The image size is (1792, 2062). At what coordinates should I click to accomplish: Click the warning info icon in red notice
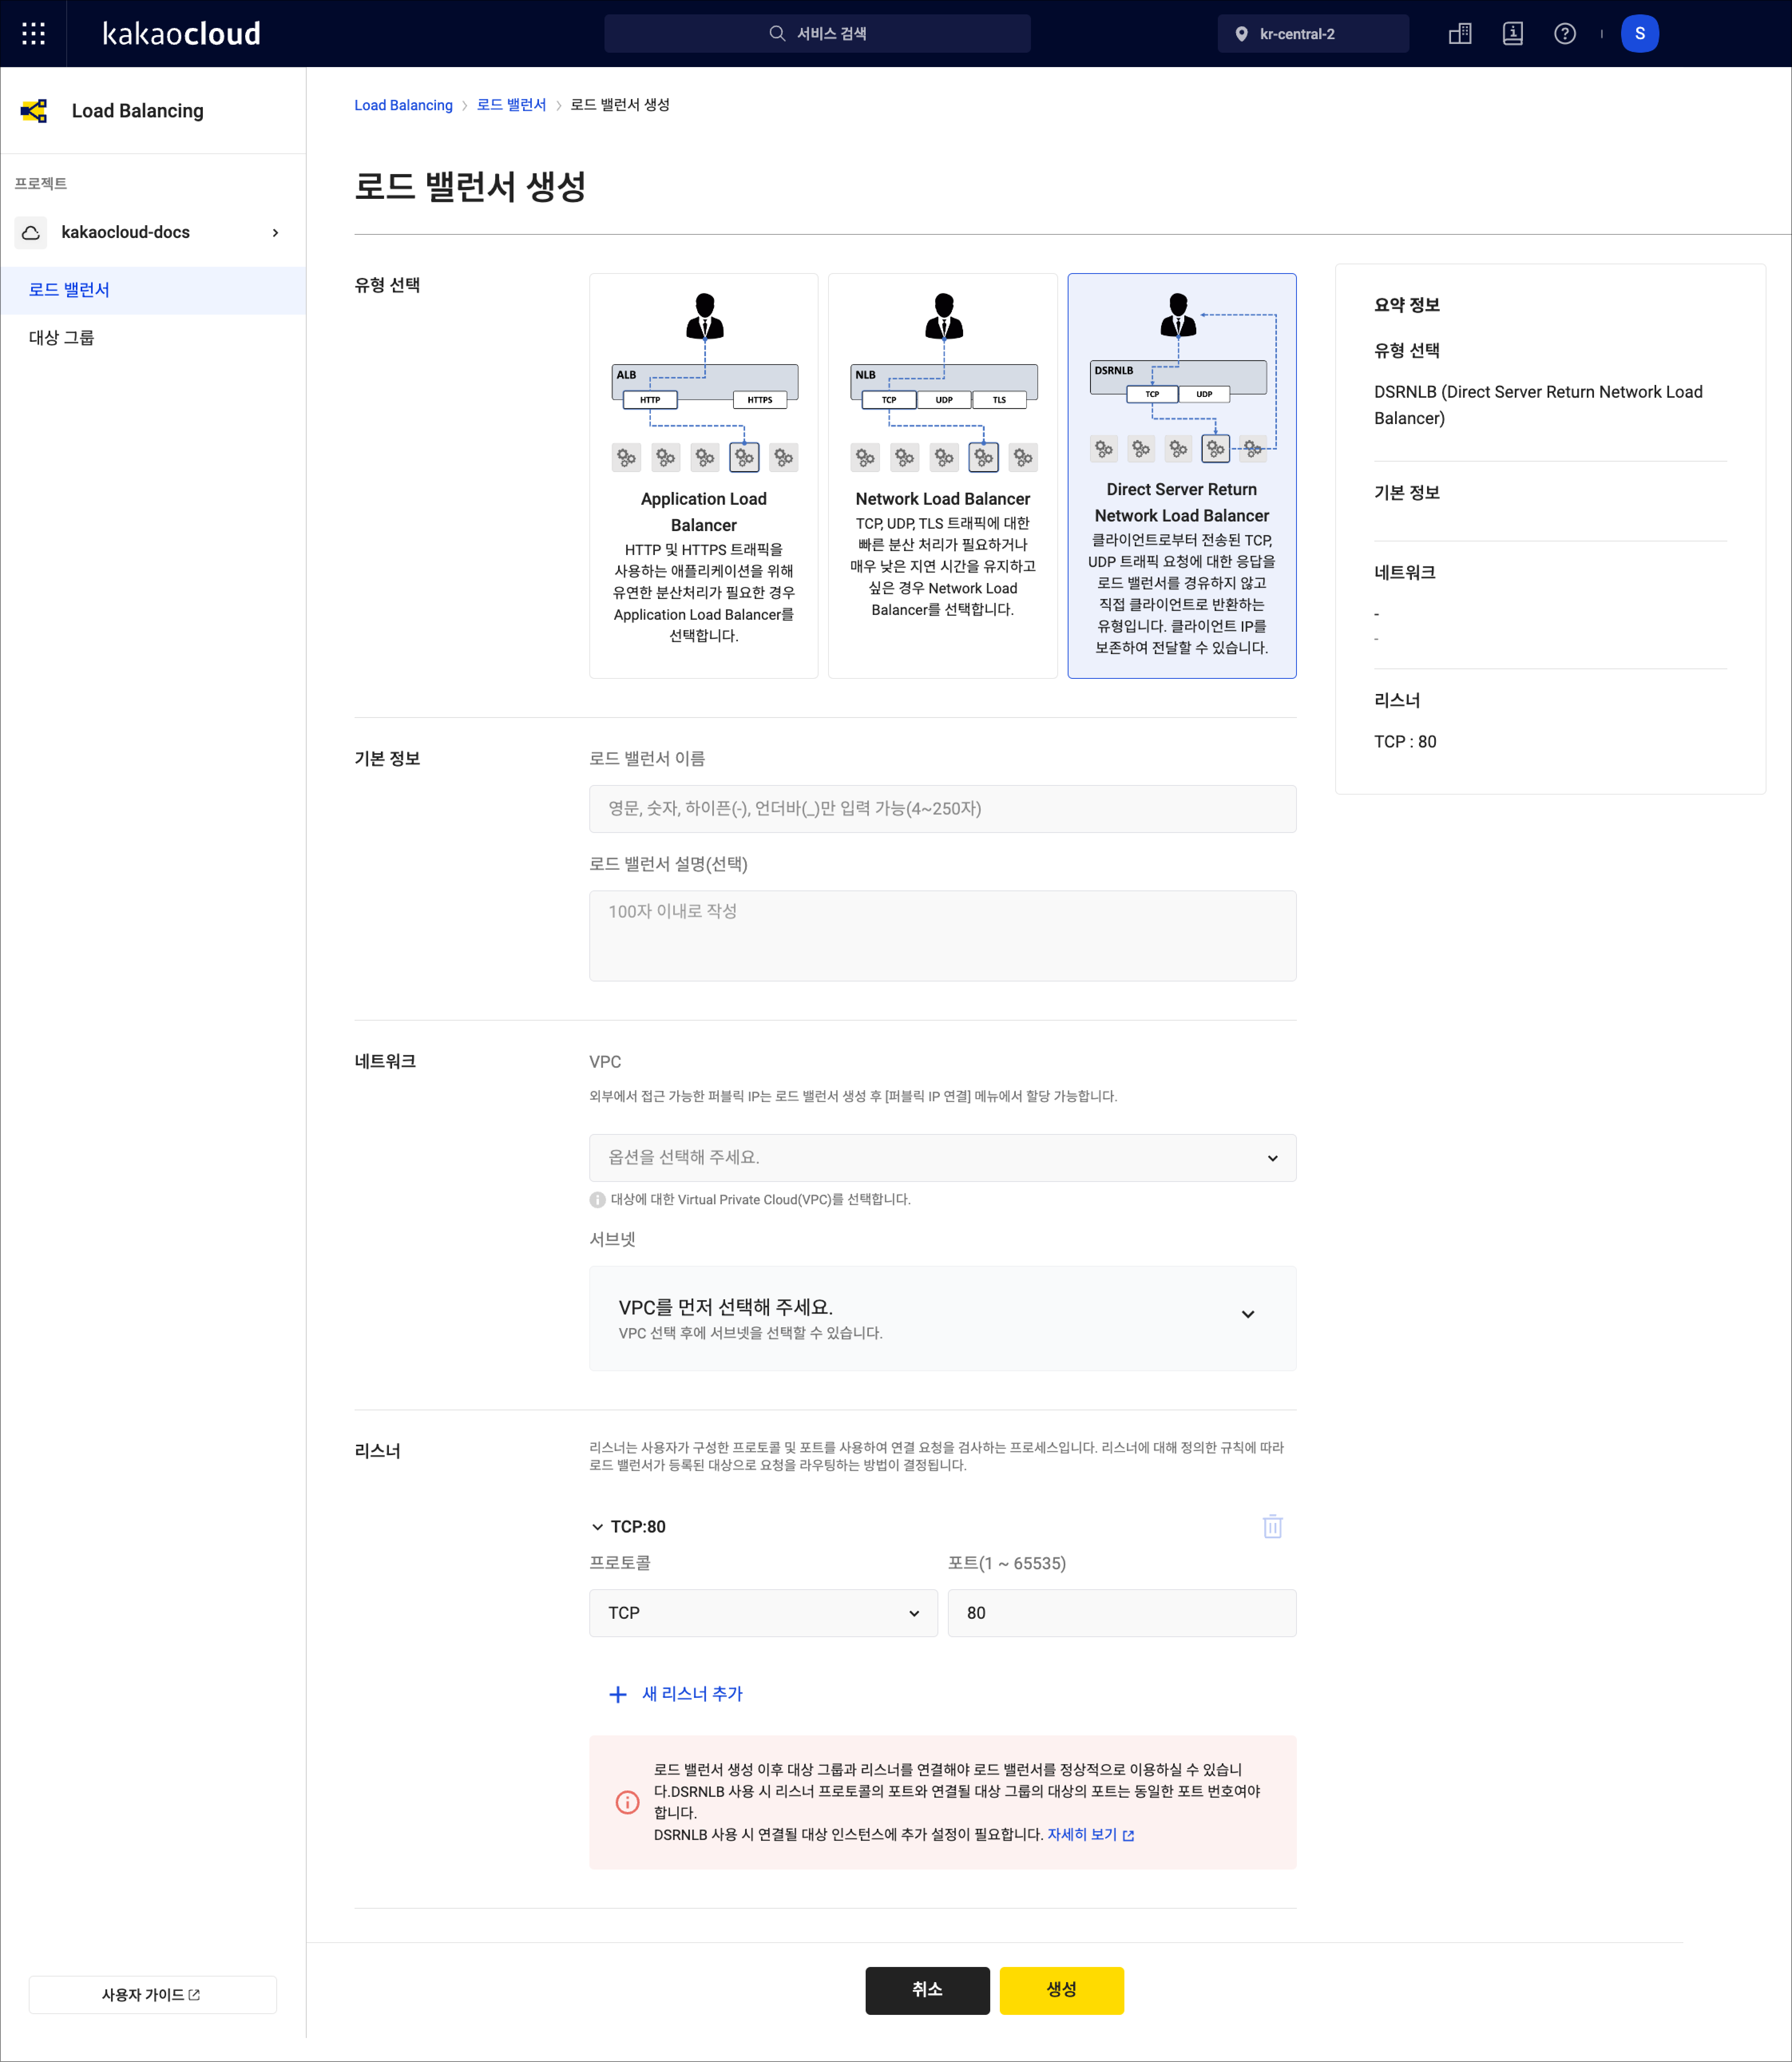[627, 1802]
